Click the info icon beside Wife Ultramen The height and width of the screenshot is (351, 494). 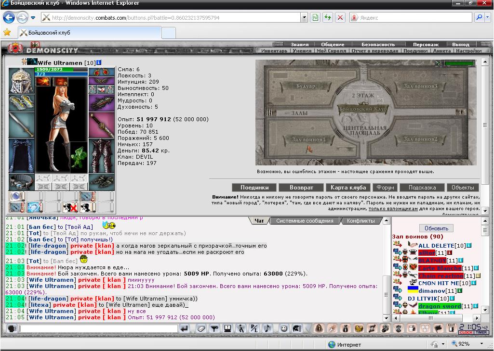click(99, 63)
